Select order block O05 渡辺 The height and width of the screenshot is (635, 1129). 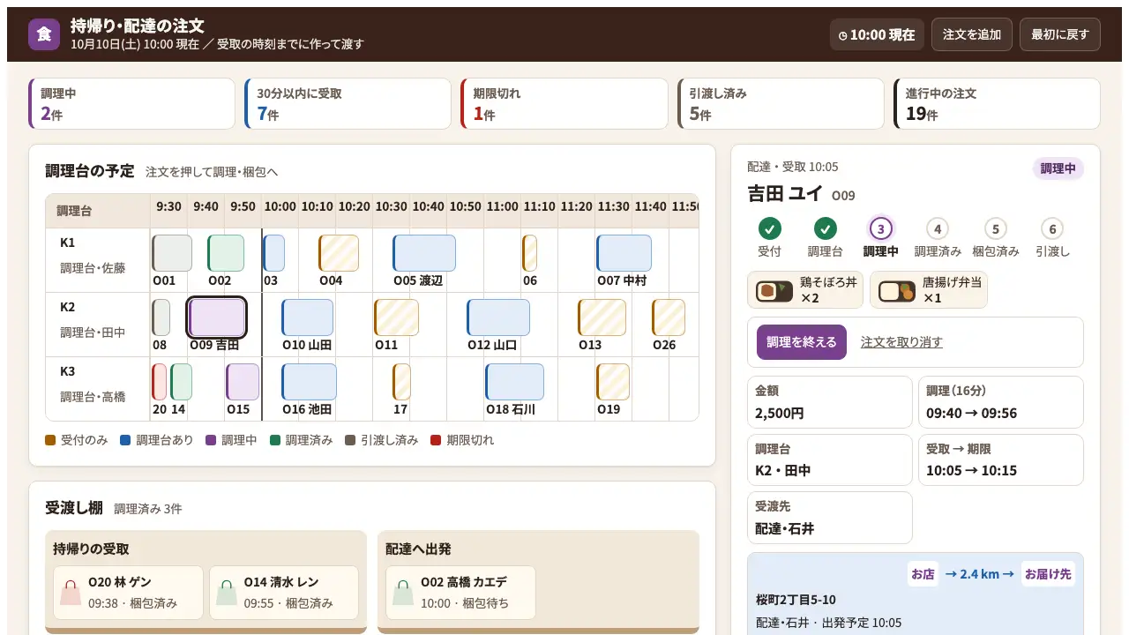(x=424, y=253)
